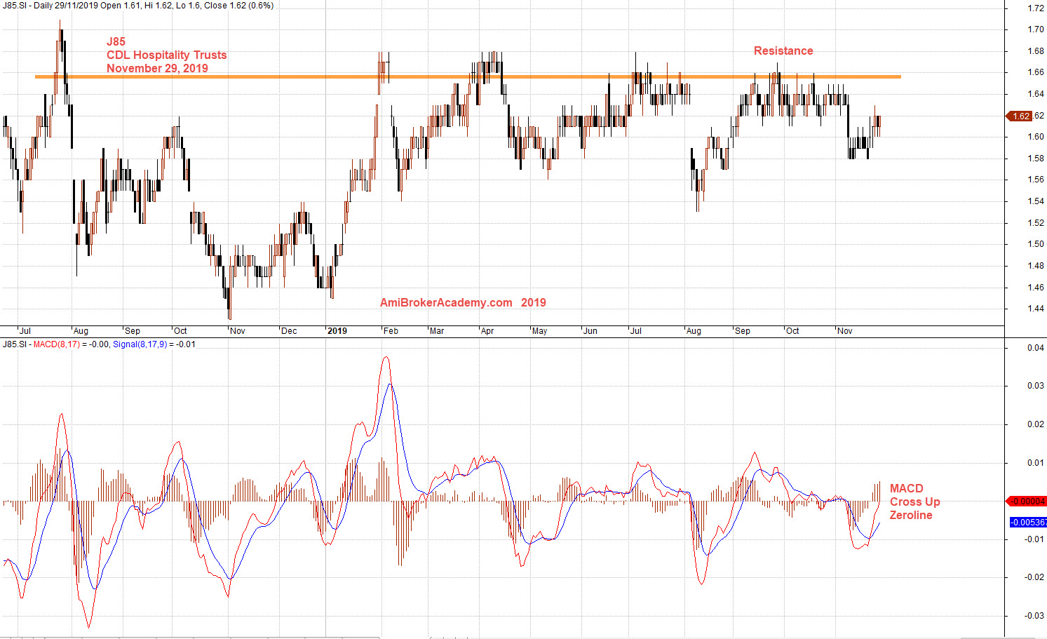Click the 1.52 price axis label
The height and width of the screenshot is (639, 1047).
coord(1035,223)
